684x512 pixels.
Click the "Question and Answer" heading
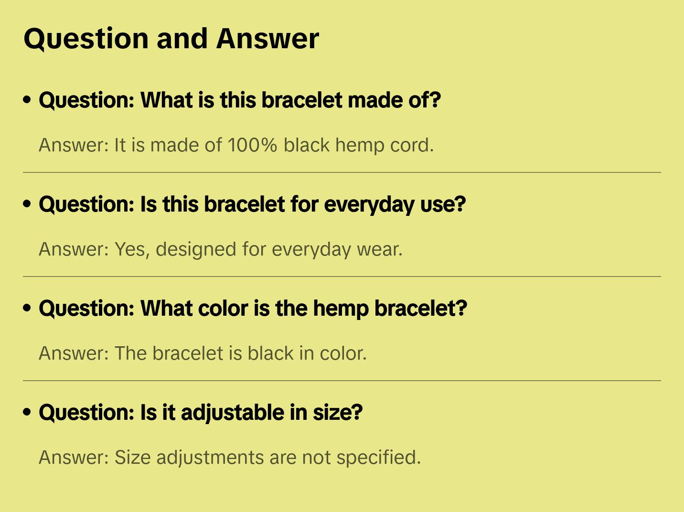click(171, 39)
